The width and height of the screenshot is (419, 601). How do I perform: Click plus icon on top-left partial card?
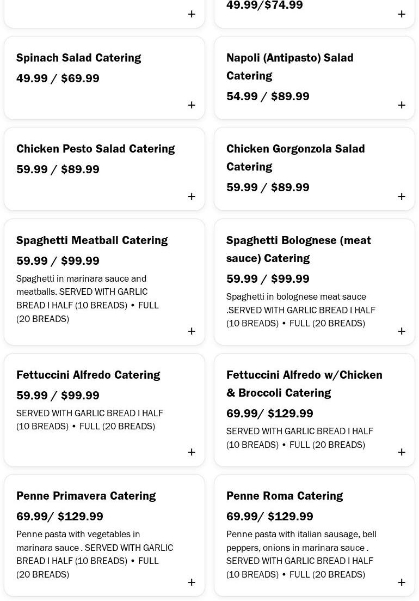click(192, 14)
